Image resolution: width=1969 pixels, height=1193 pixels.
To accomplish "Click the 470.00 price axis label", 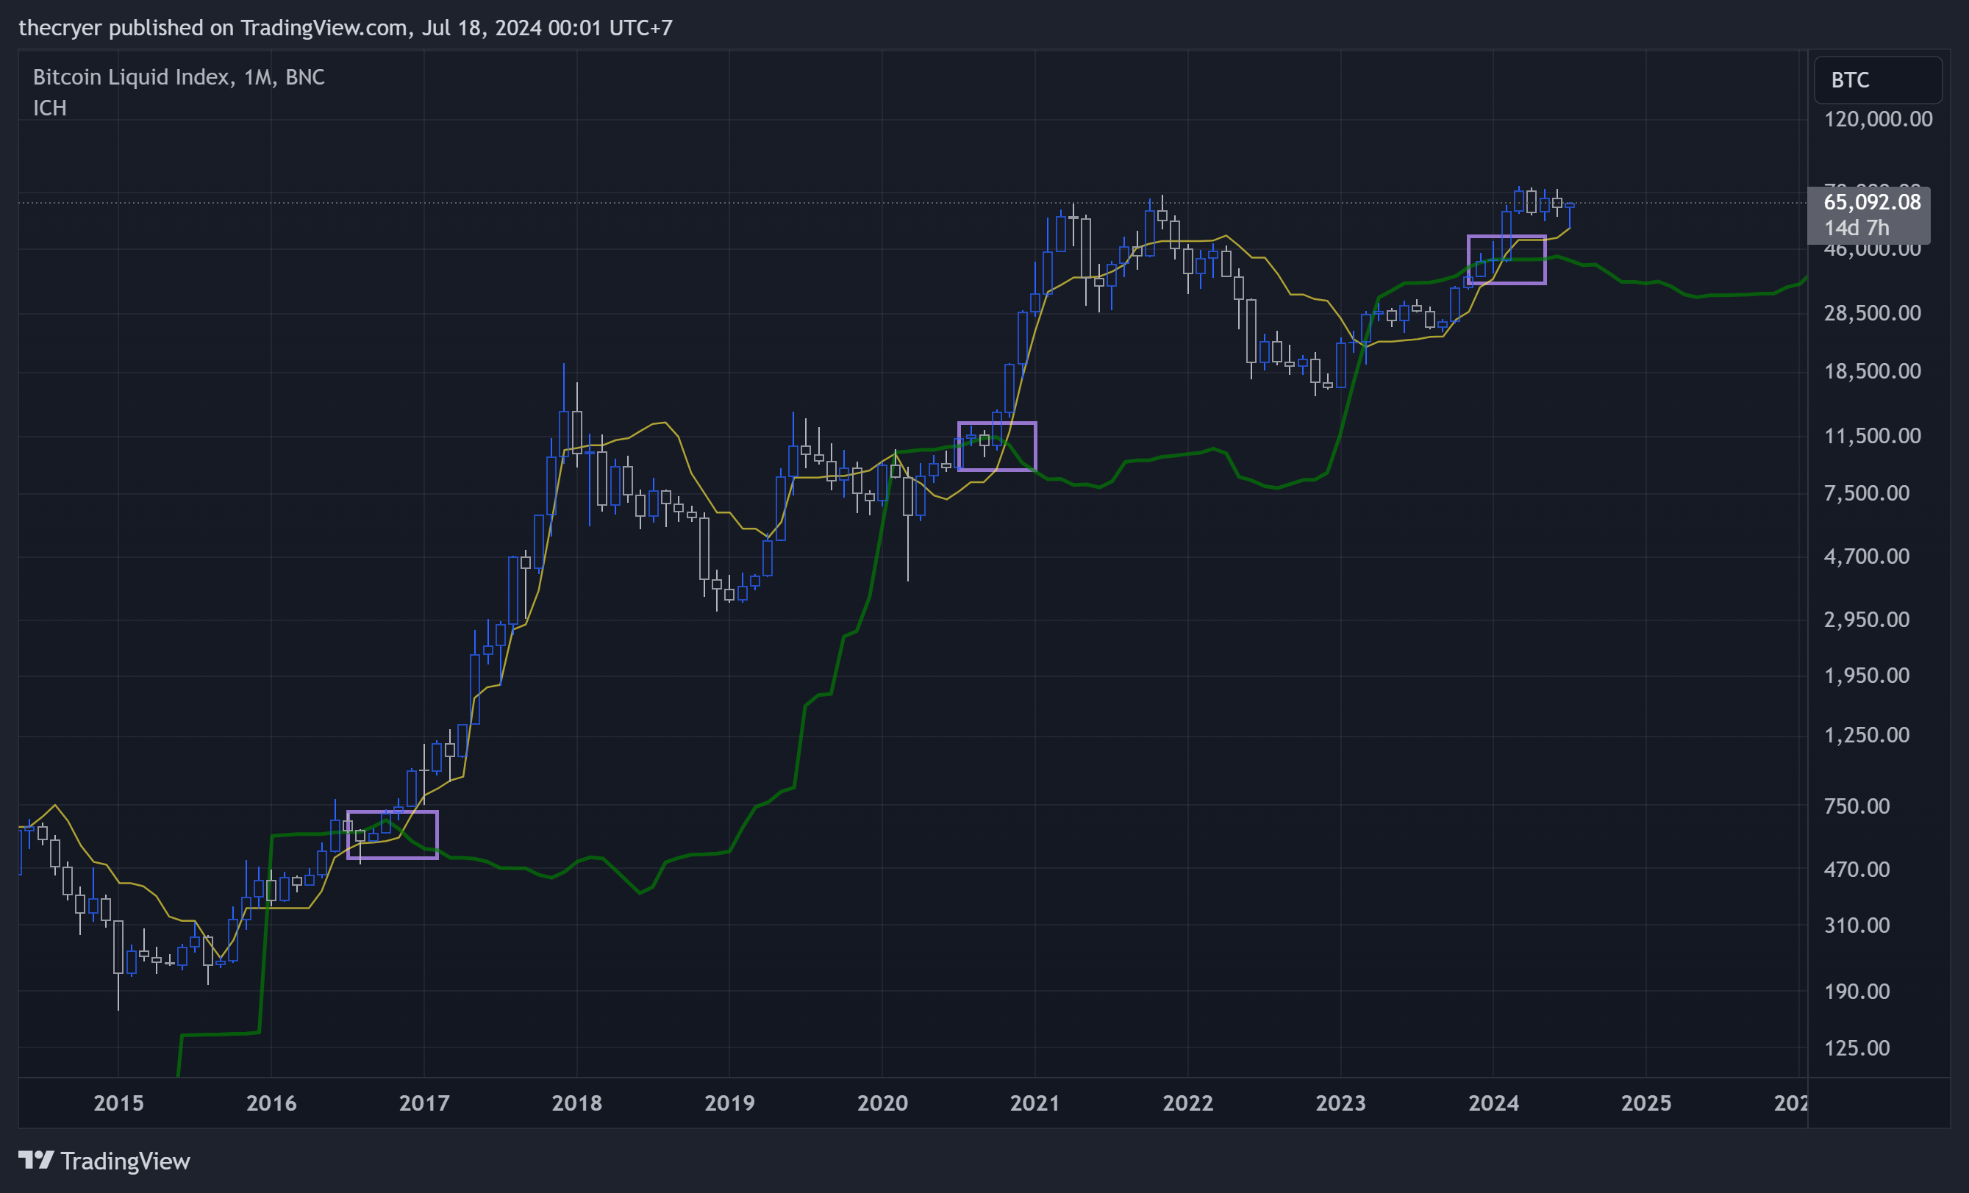I will point(1857,869).
